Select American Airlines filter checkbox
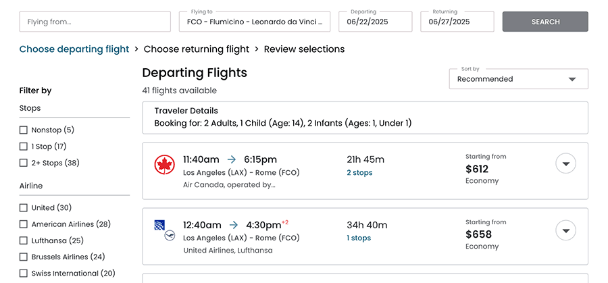The width and height of the screenshot is (608, 283). (x=24, y=224)
